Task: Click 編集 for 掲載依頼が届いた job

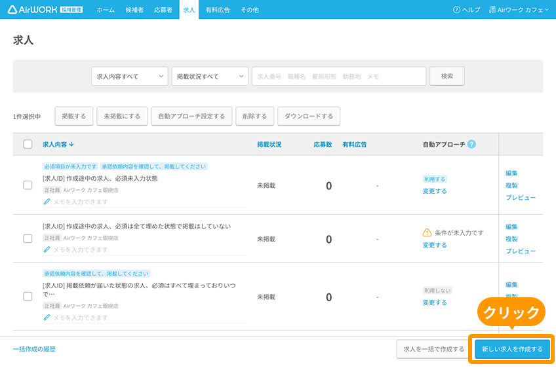Action: click(511, 284)
